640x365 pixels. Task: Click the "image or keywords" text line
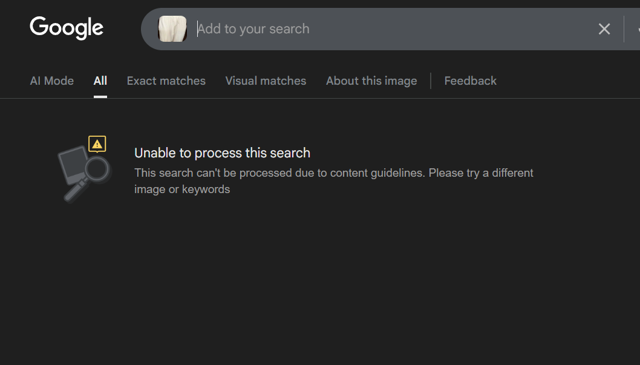coord(182,189)
